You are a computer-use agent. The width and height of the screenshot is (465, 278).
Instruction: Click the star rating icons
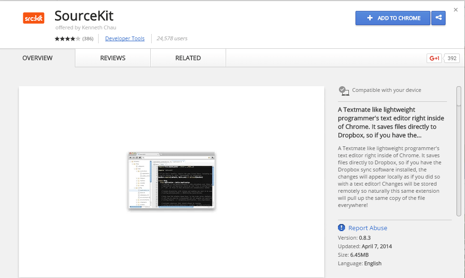67,38
